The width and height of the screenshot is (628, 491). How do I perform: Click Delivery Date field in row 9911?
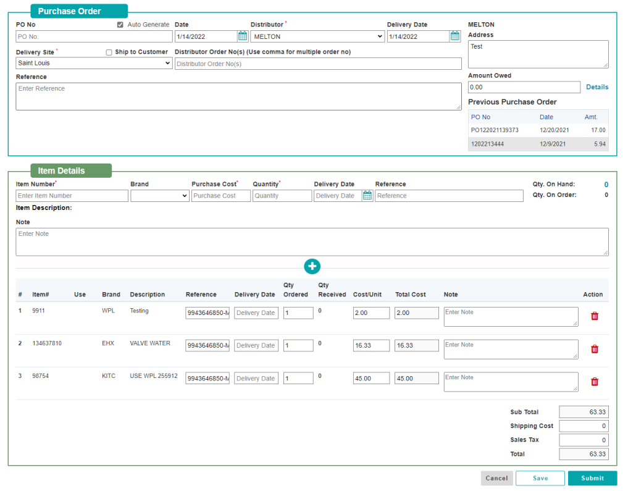[256, 313]
